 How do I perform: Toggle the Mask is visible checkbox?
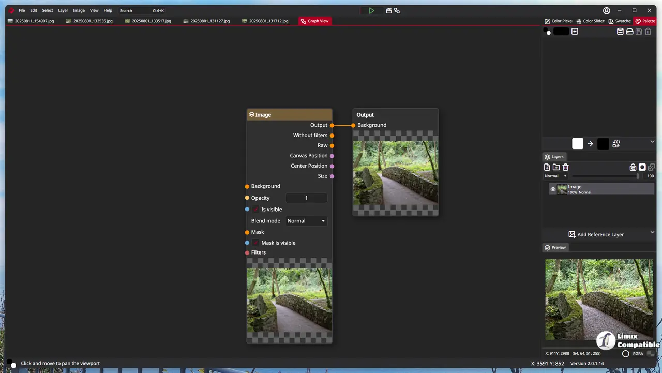256,243
